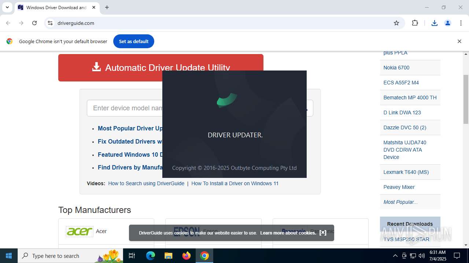Open the Chrome downloads icon
This screenshot has height=263, width=469.
click(x=435, y=23)
